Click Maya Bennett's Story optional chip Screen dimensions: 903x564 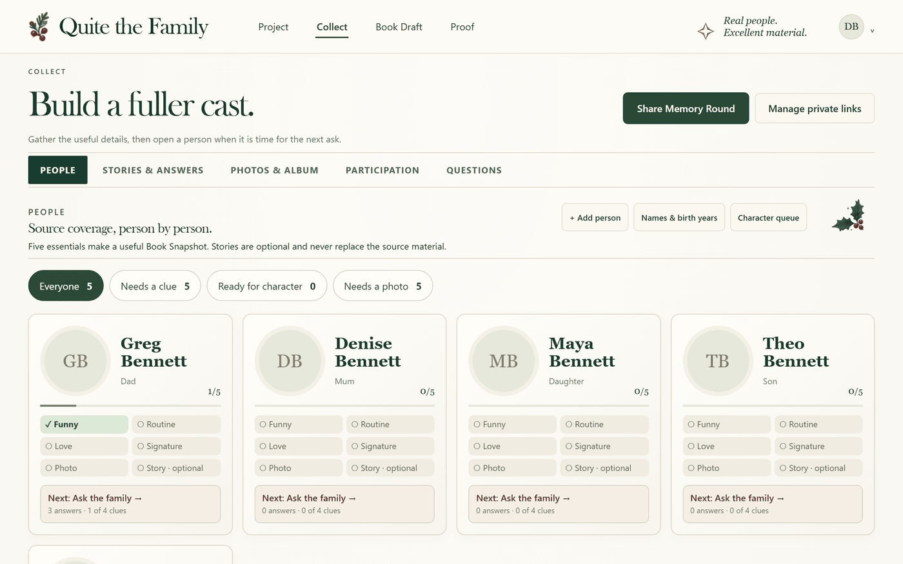click(x=604, y=468)
